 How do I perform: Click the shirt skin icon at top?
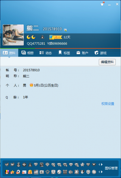(x=102, y=4)
